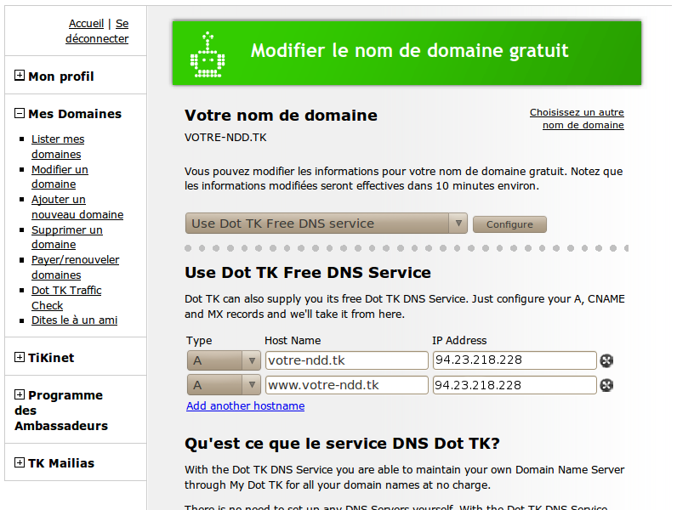Image resolution: width=677 pixels, height=510 pixels.
Task: Click Choisissez un autre nom de domaine
Action: click(x=577, y=119)
